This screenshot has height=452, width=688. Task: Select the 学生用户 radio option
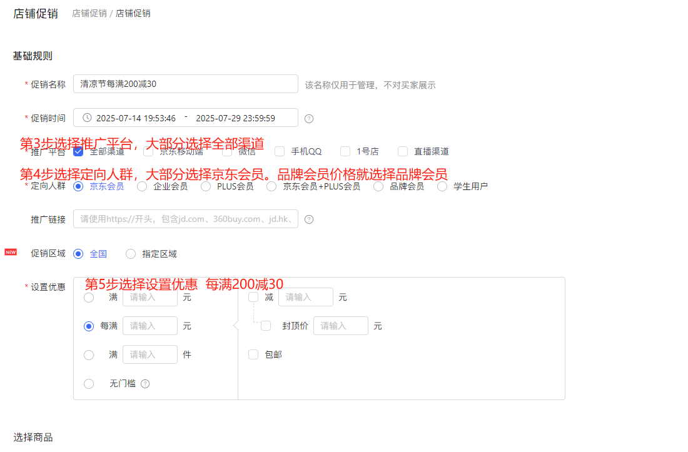[442, 186]
